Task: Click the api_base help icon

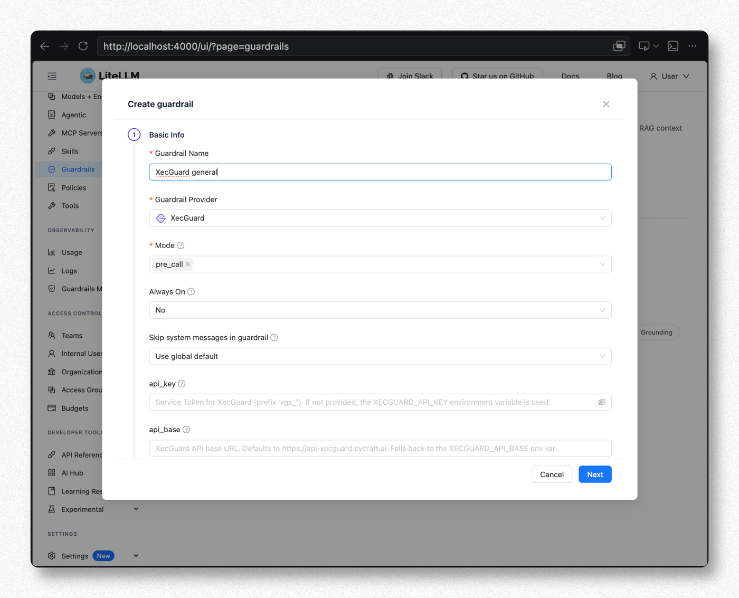Action: point(186,430)
